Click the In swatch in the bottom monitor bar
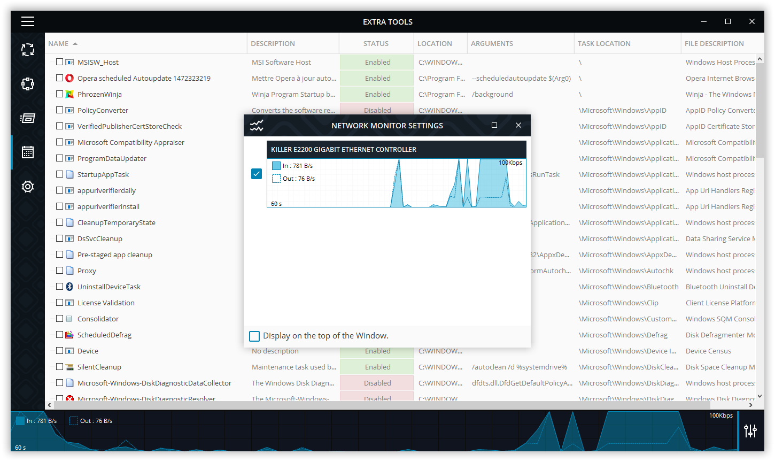The height and width of the screenshot is (462, 775). tap(20, 421)
